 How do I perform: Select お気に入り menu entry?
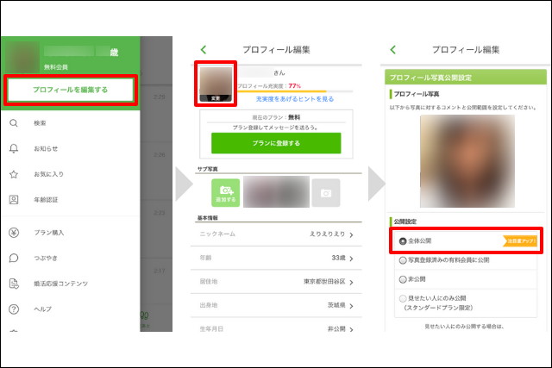[x=48, y=174]
